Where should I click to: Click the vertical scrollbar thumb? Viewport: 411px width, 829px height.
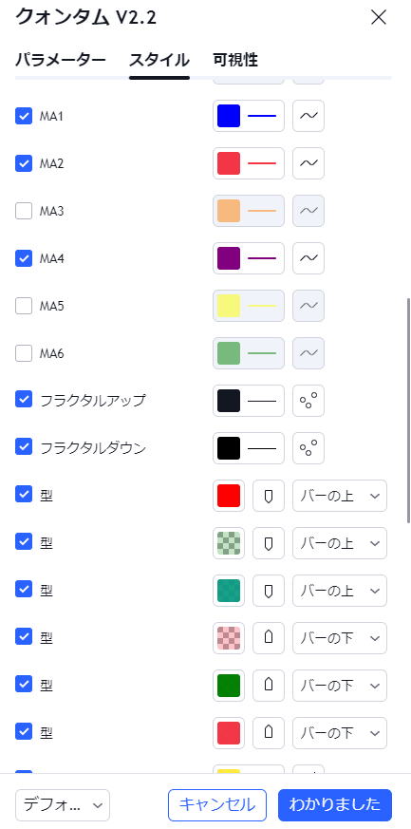pyautogui.click(x=408, y=410)
